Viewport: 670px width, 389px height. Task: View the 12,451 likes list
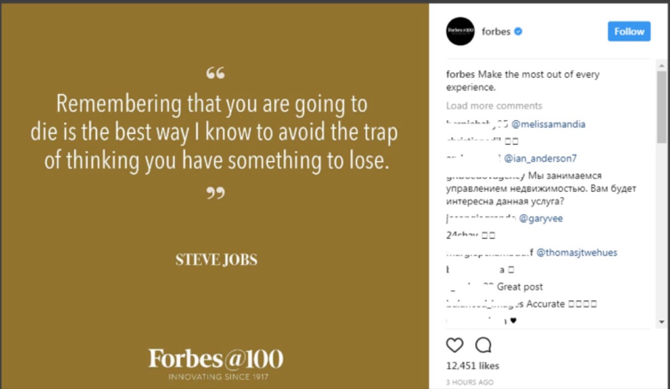click(x=472, y=366)
